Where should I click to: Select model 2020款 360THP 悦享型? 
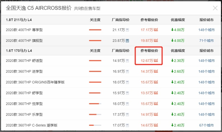(24, 104)
